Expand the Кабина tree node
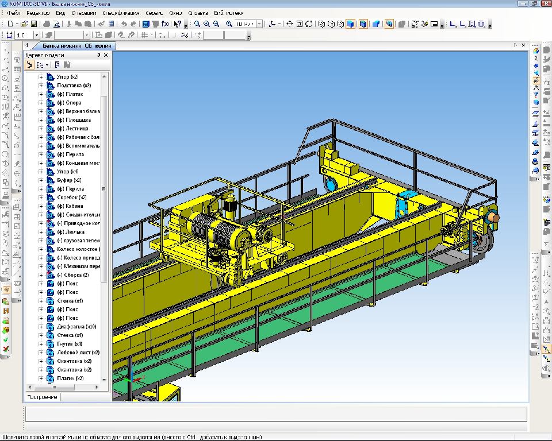The height and width of the screenshot is (441, 552). click(x=41, y=206)
